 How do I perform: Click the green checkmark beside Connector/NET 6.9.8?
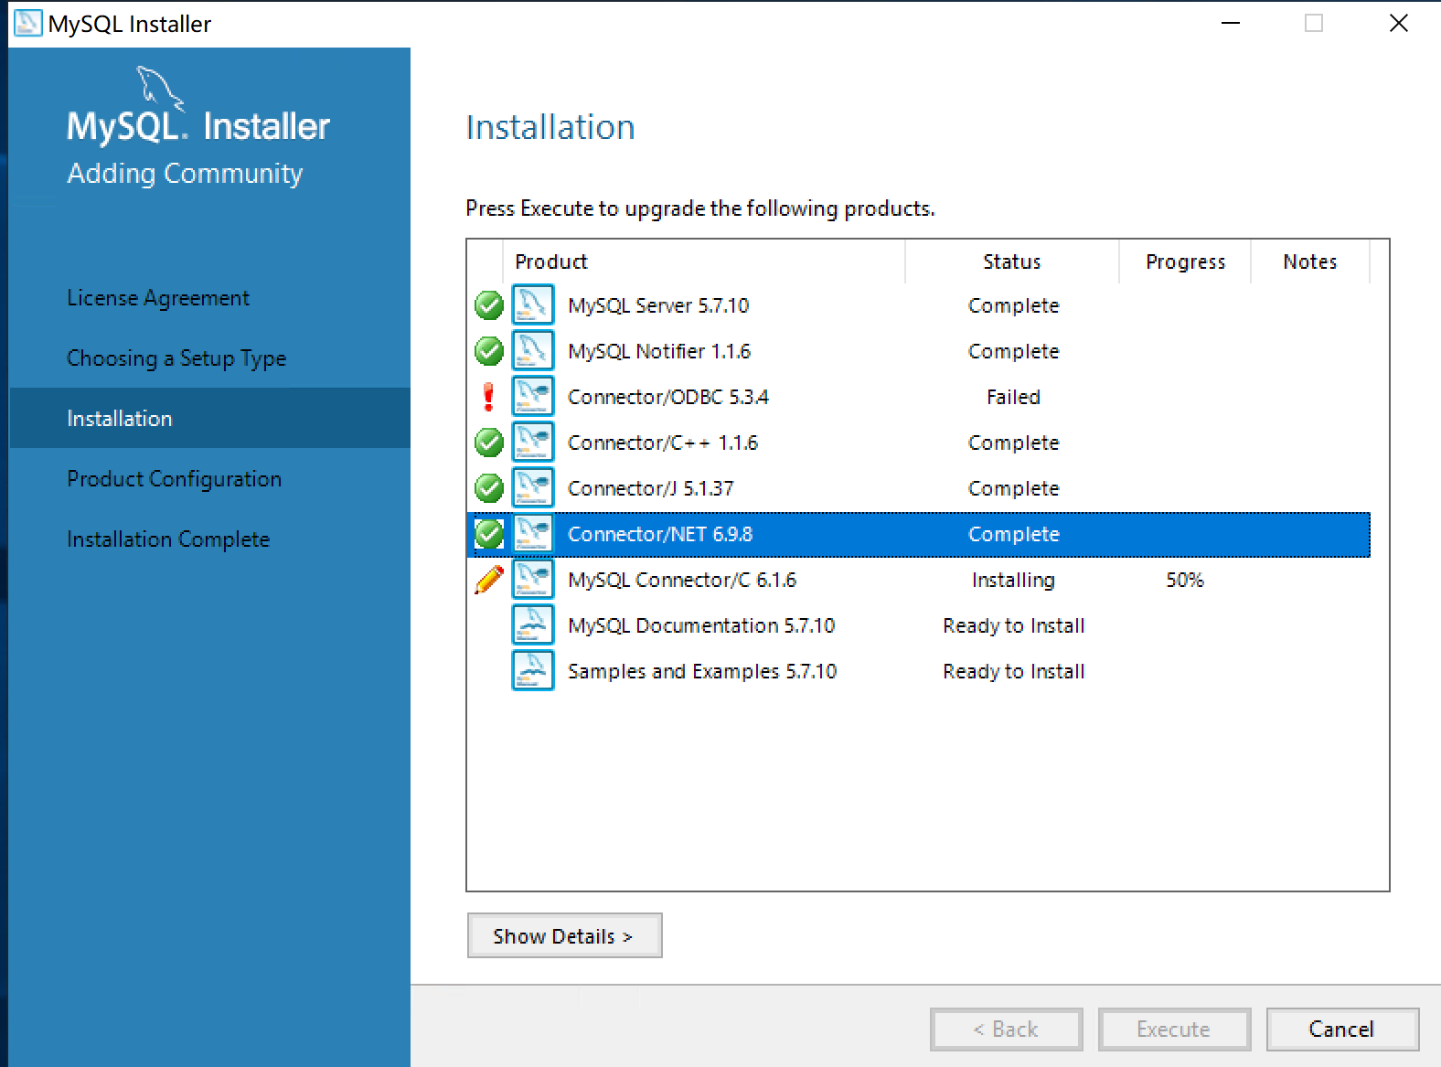pos(489,534)
